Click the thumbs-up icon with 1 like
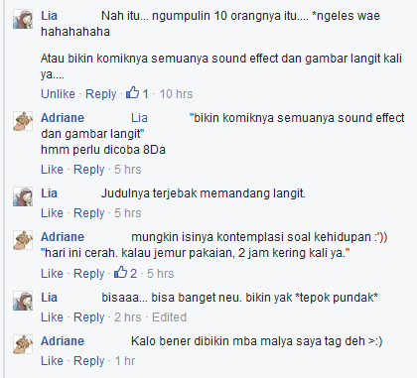The width and height of the screenshot is (417, 378). tap(132, 93)
